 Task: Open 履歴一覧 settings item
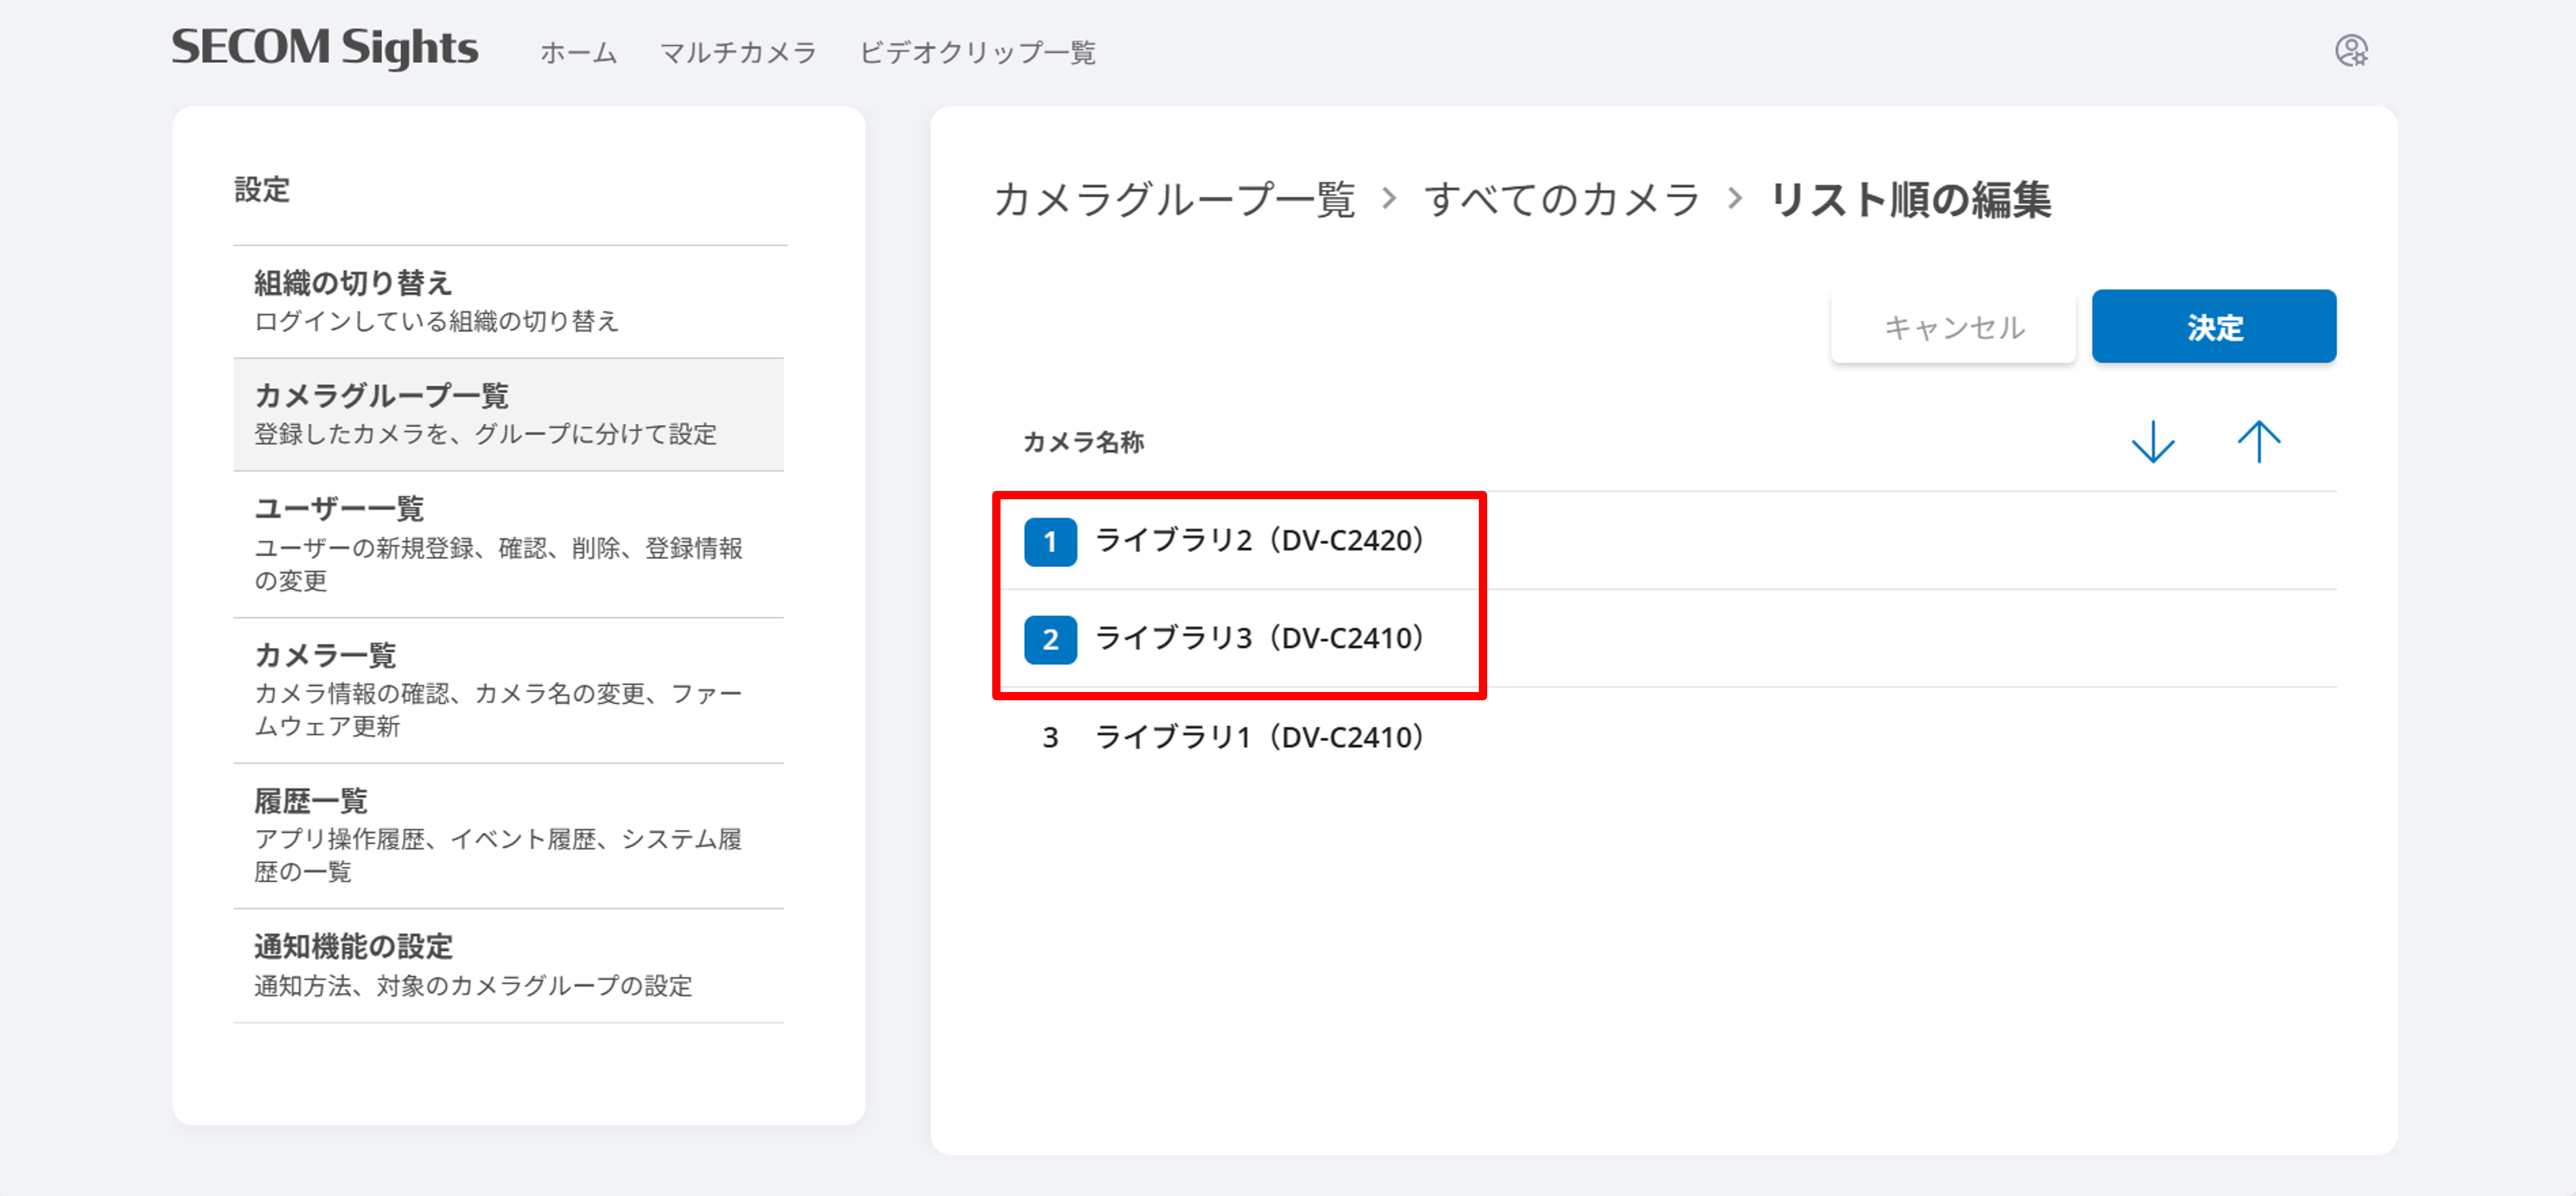[x=509, y=836]
